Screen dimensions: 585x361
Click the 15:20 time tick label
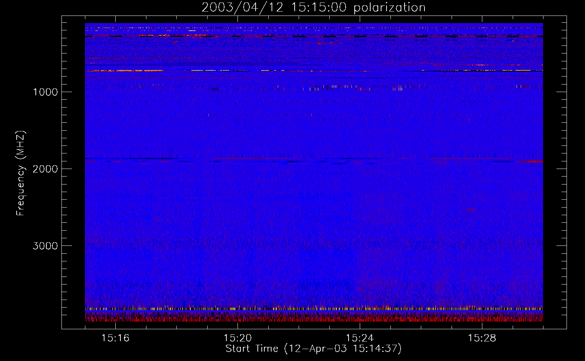(x=238, y=338)
